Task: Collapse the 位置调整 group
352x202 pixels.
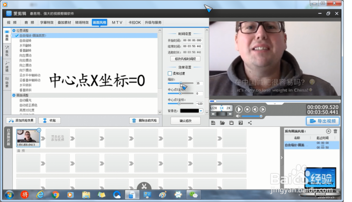Action: pos(14,31)
